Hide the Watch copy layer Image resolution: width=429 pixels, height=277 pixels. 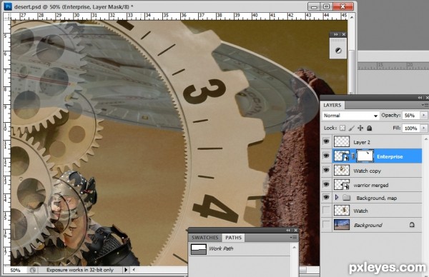(326, 170)
